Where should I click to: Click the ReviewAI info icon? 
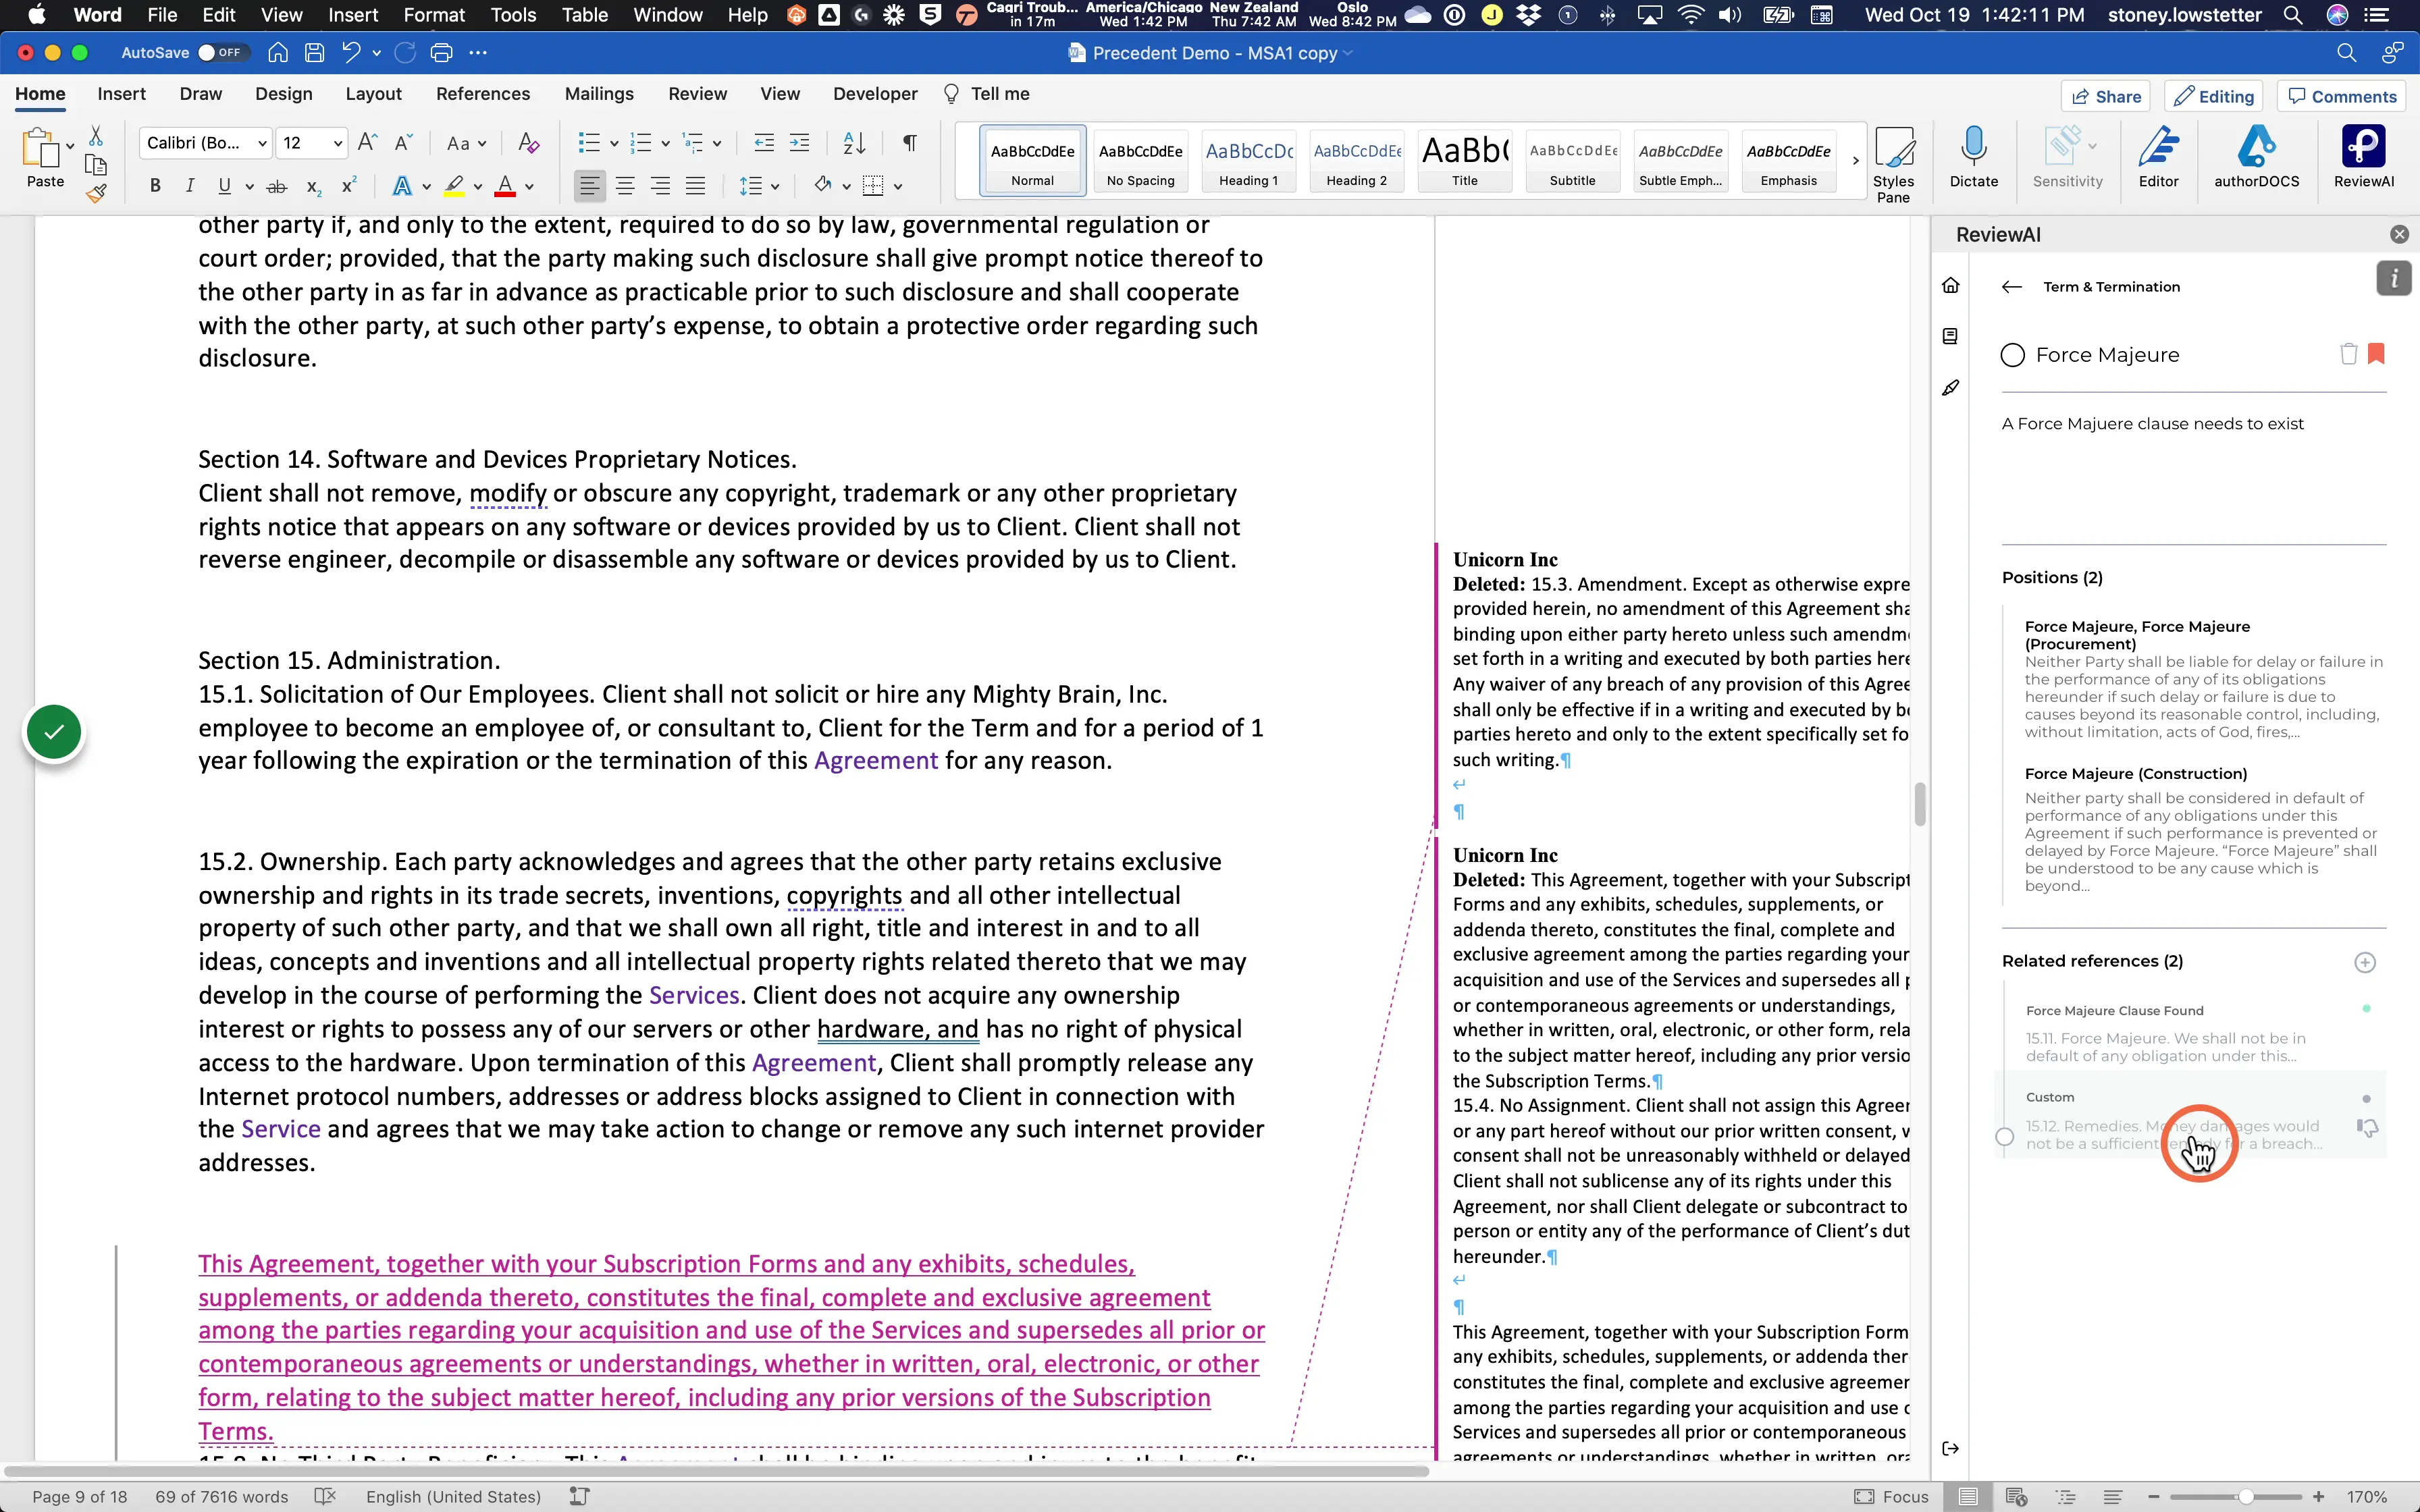tap(2393, 278)
